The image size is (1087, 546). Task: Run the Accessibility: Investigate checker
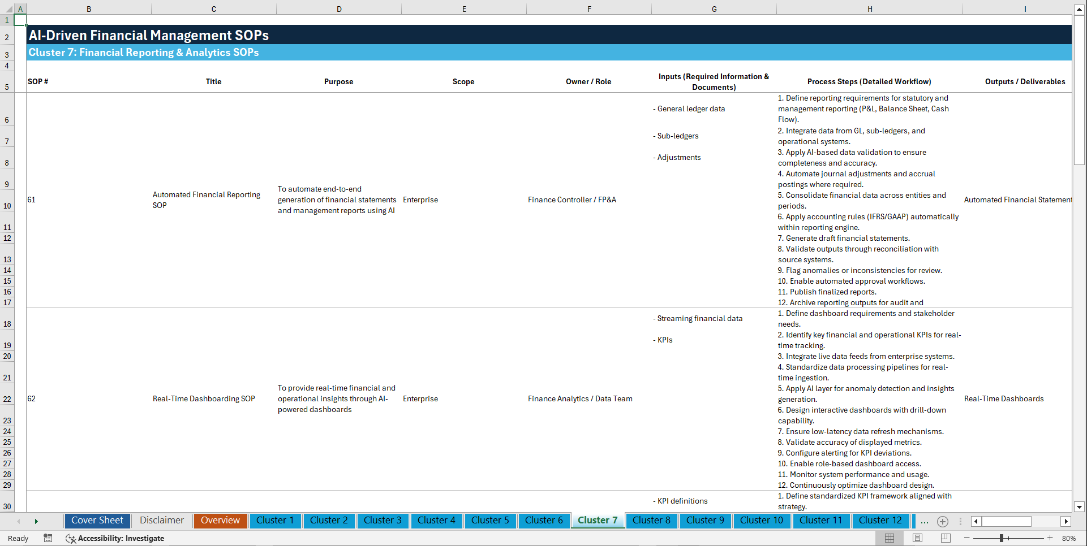[x=115, y=538]
